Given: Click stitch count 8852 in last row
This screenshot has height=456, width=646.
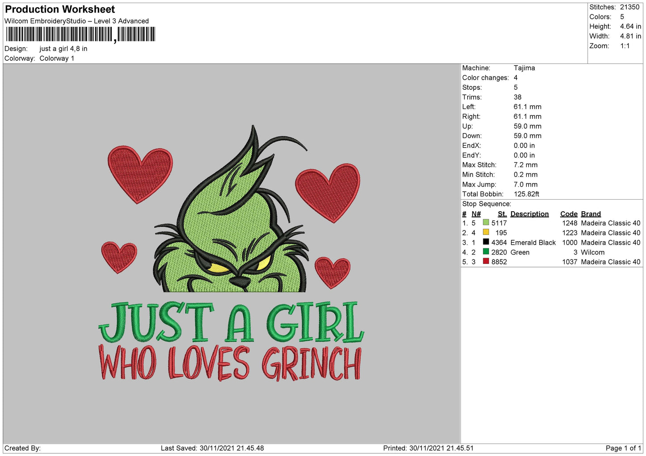Looking at the screenshot, I should pos(499,262).
